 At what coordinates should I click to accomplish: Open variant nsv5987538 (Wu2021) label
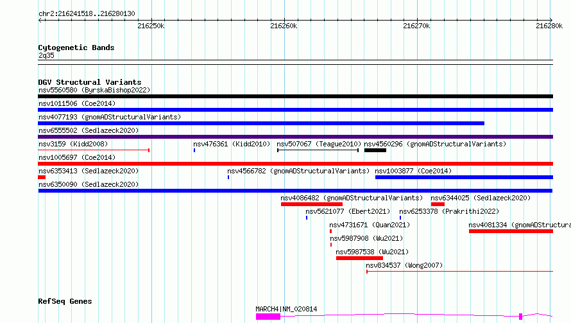pos(372,252)
